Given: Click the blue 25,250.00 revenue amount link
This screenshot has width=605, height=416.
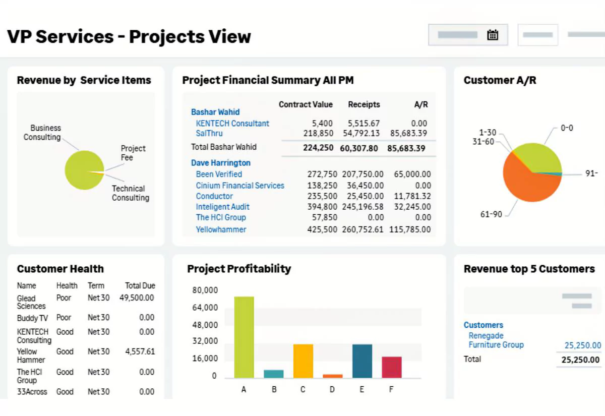Looking at the screenshot, I should pos(583,345).
